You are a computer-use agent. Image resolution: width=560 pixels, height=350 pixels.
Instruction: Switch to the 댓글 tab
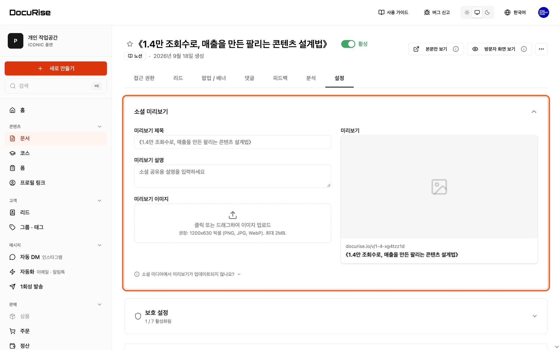[249, 78]
